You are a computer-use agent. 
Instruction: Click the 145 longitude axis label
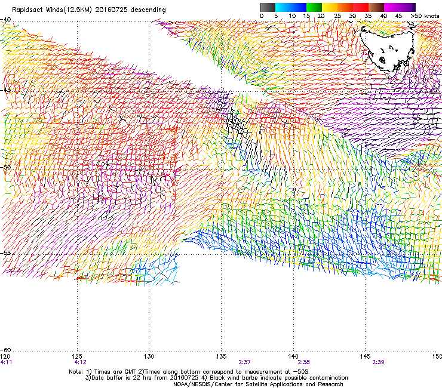point(366,356)
